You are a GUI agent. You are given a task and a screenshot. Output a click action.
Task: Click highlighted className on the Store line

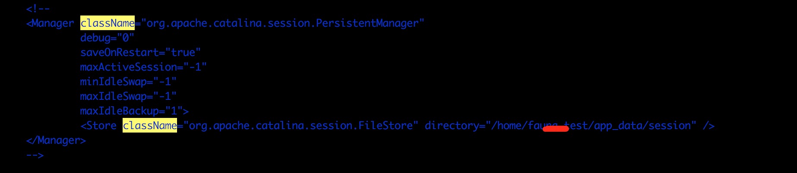[150, 126]
